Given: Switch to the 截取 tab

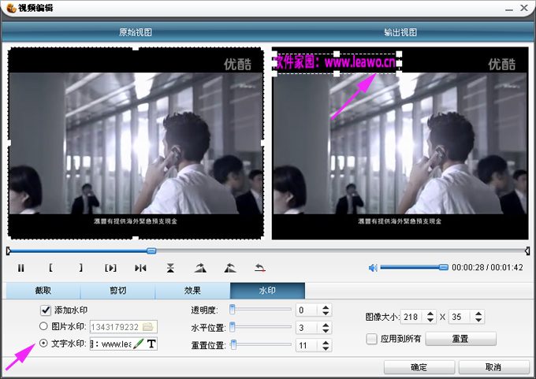Looking at the screenshot, I should tap(43, 291).
